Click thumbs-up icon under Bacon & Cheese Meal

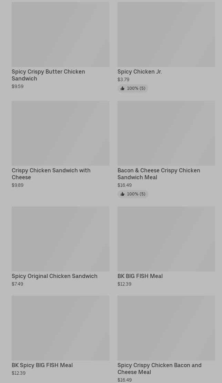coord(122,194)
